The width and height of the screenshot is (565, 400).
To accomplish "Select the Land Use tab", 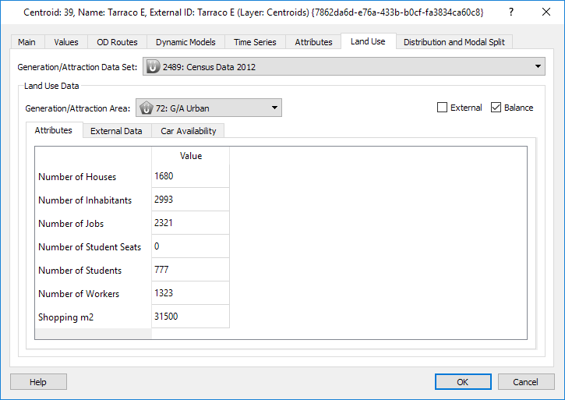I will [369, 41].
